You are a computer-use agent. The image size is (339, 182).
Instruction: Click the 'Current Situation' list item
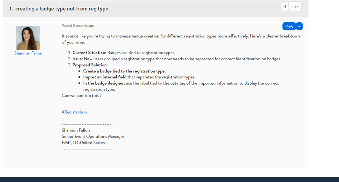[x=124, y=53]
